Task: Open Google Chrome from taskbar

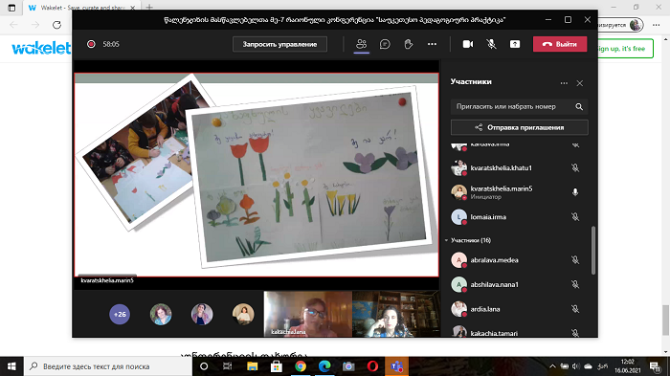Action: click(301, 366)
